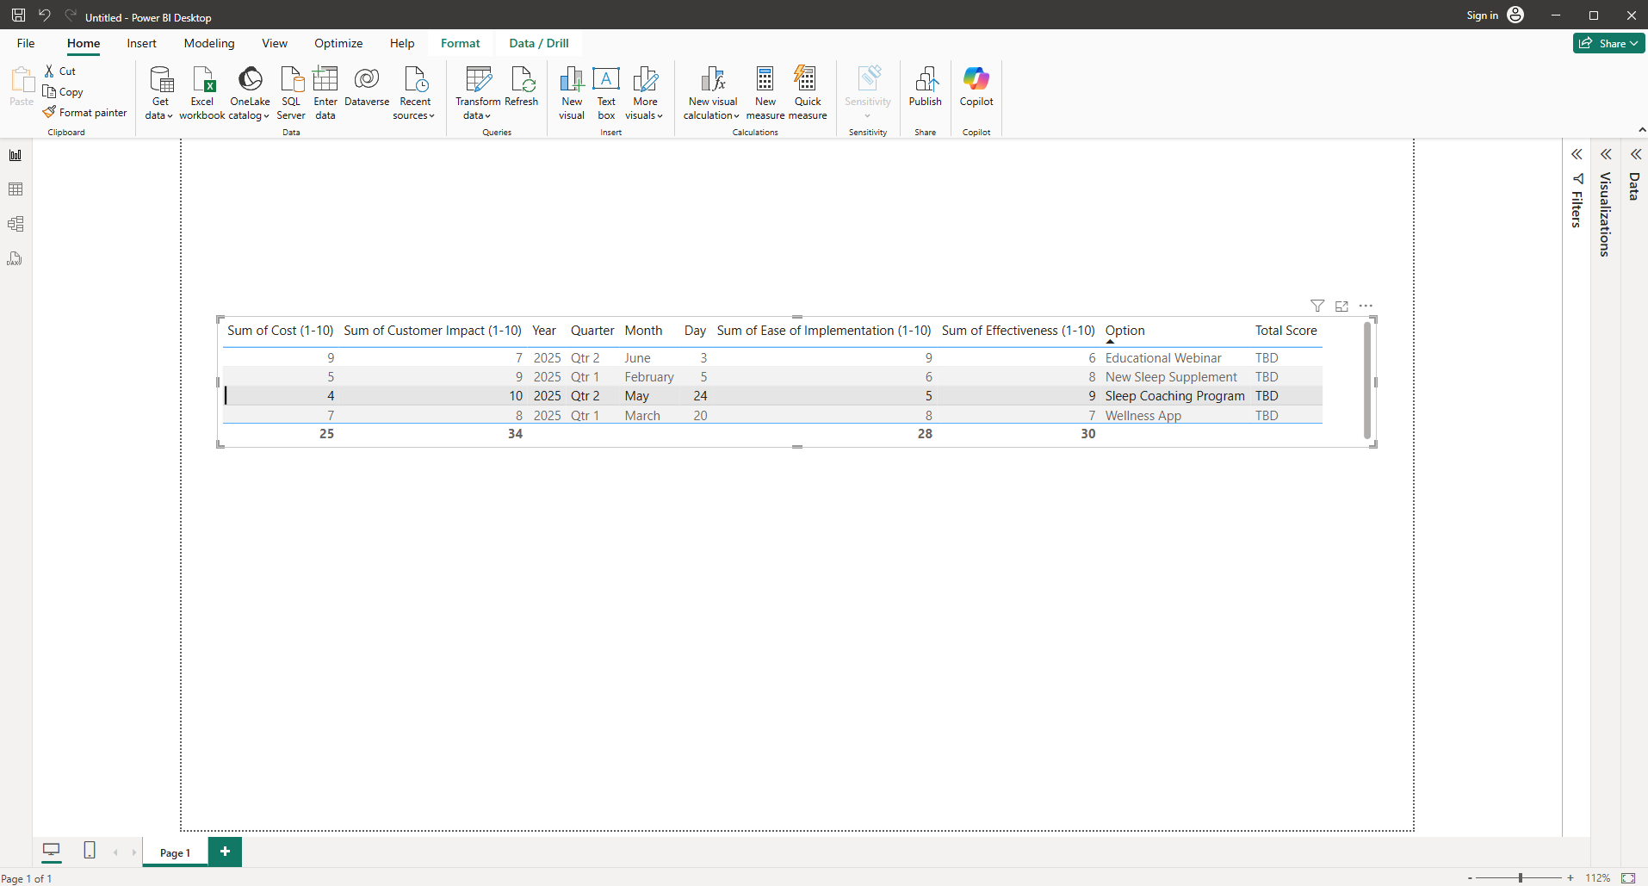
Task: Open Model view in left sidebar
Action: (x=15, y=224)
